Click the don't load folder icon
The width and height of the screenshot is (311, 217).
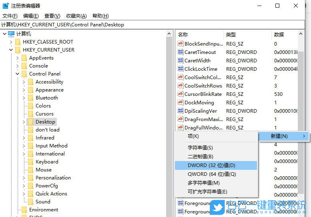point(30,130)
